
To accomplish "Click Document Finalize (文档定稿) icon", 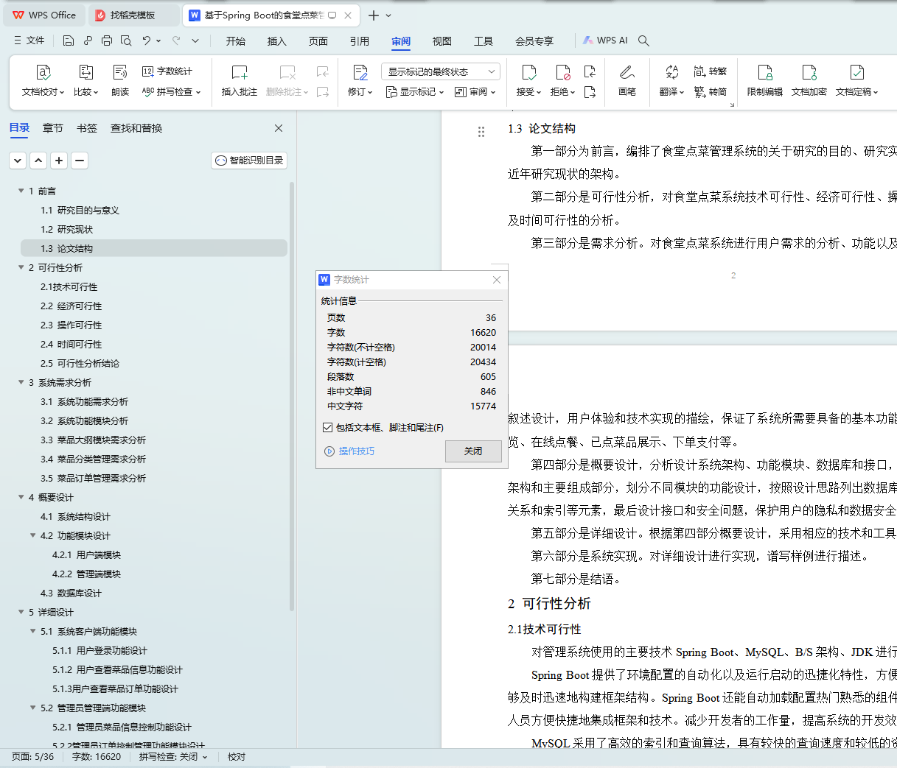I will point(856,72).
